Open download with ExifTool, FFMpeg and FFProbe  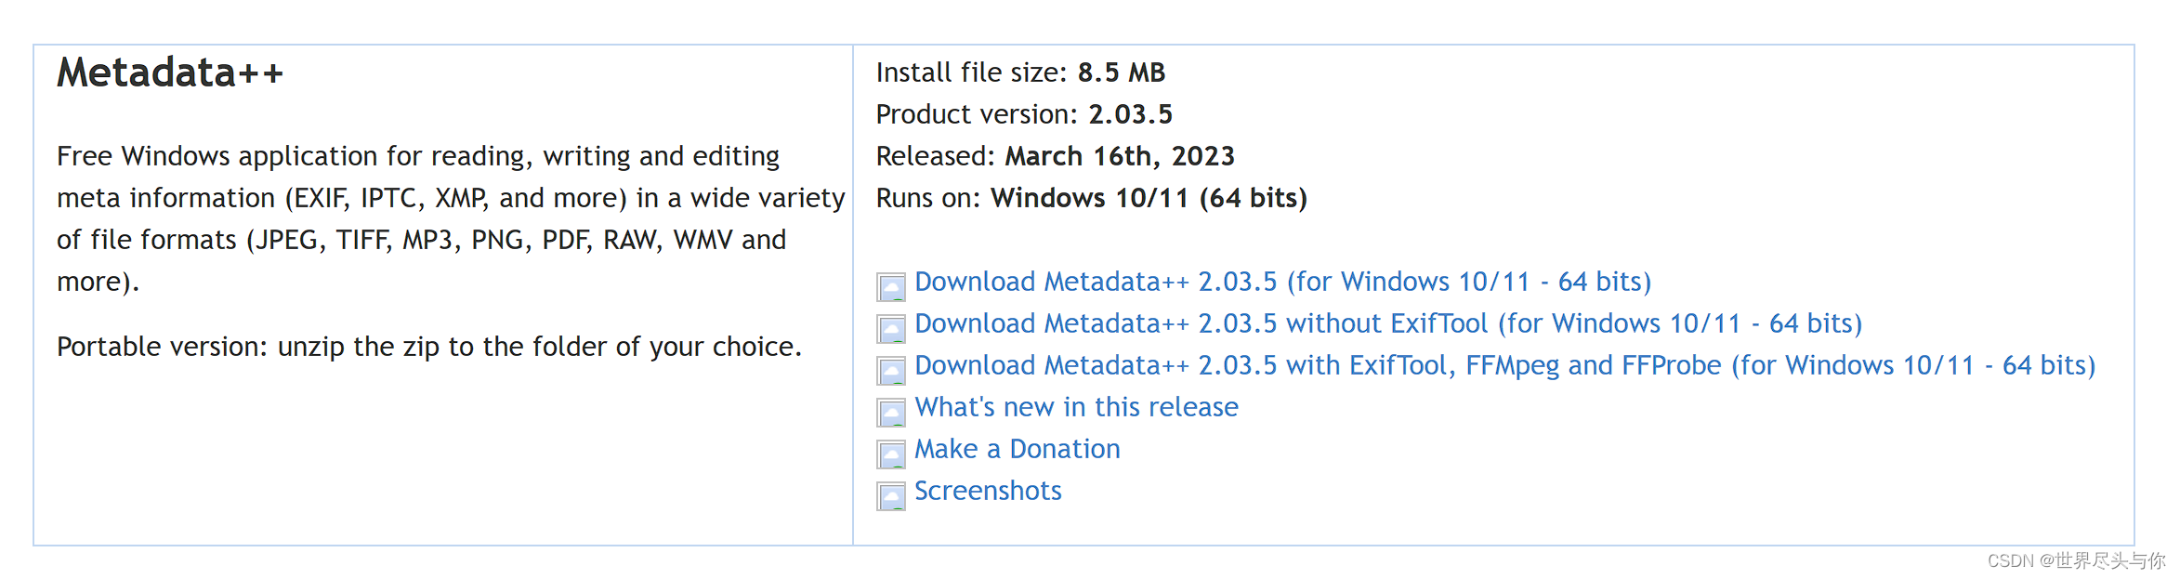1505,365
